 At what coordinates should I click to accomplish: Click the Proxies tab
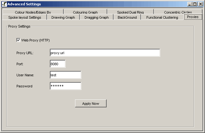point(193,17)
